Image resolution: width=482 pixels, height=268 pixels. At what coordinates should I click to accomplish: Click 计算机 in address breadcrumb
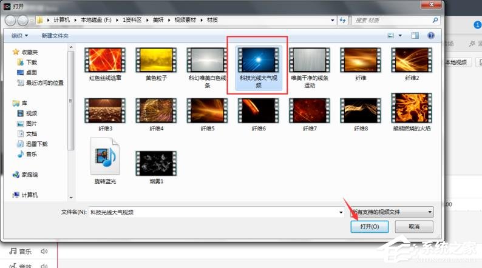pyautogui.click(x=61, y=20)
